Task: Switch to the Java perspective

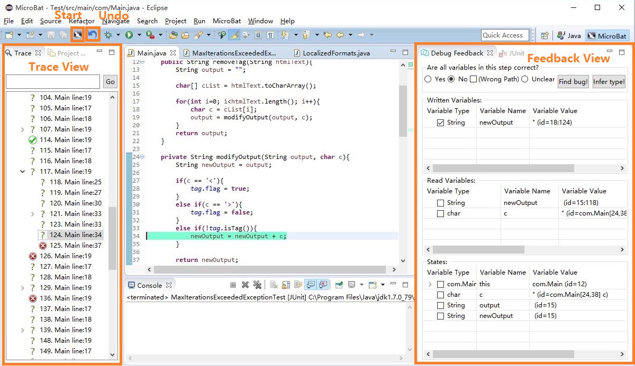Action: pyautogui.click(x=569, y=36)
